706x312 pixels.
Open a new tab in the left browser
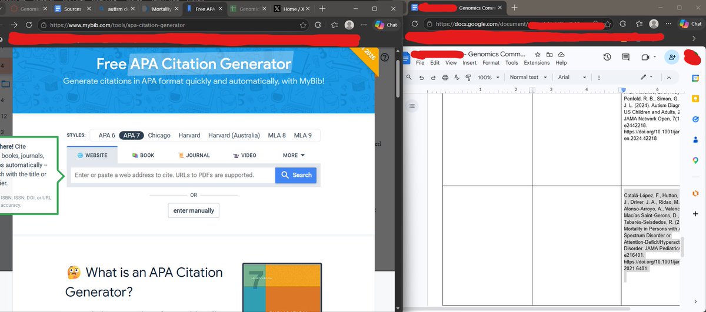tap(322, 9)
